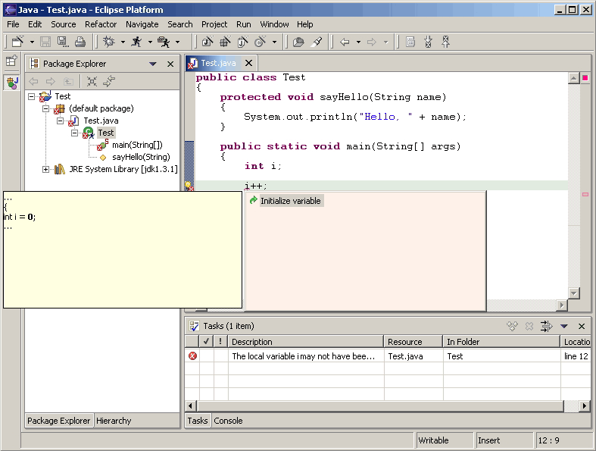This screenshot has height=451, width=596.
Task: Click the Delete task icon in Tasks view
Action: pos(529,326)
